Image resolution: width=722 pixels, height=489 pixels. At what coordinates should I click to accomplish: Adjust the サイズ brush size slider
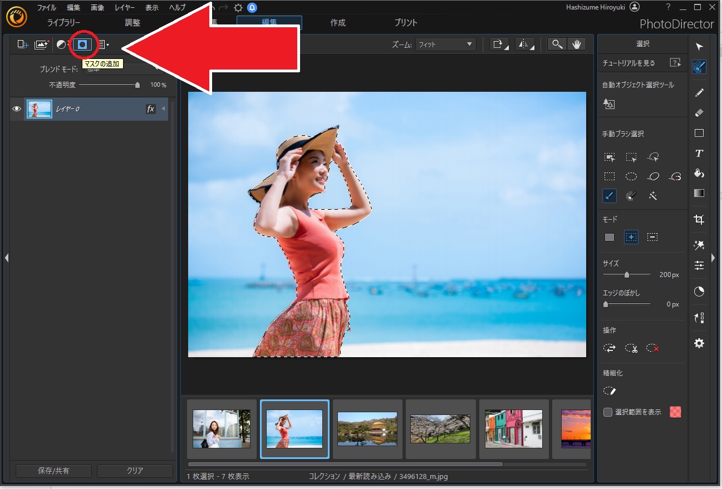[627, 275]
